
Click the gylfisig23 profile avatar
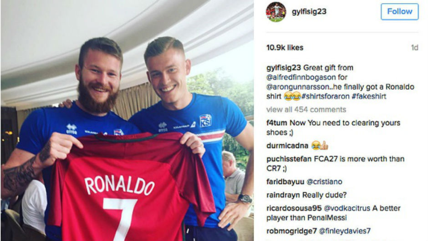pyautogui.click(x=276, y=12)
